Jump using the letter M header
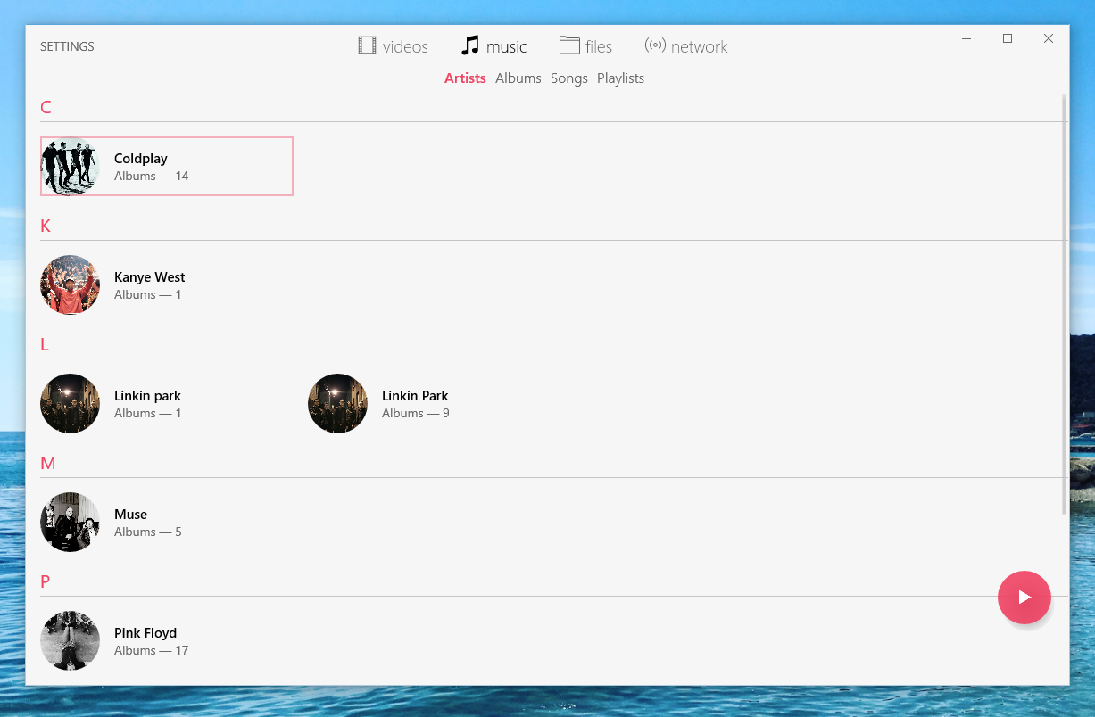This screenshot has width=1095, height=717. coord(48,463)
